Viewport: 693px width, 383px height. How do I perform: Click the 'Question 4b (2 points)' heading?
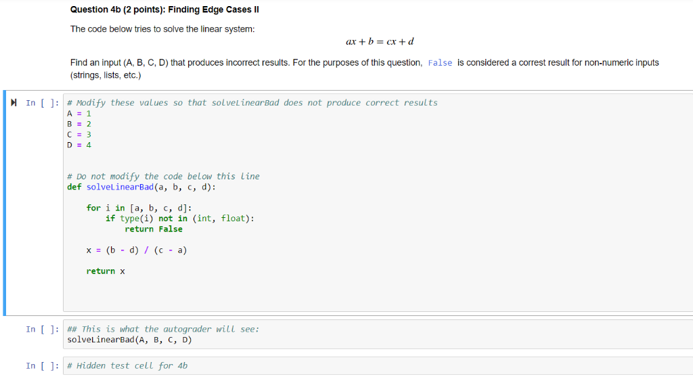[x=164, y=9]
